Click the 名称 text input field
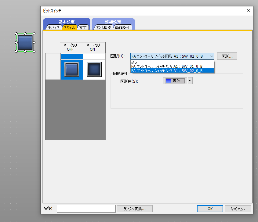This screenshot has height=222, width=258. 86,209
